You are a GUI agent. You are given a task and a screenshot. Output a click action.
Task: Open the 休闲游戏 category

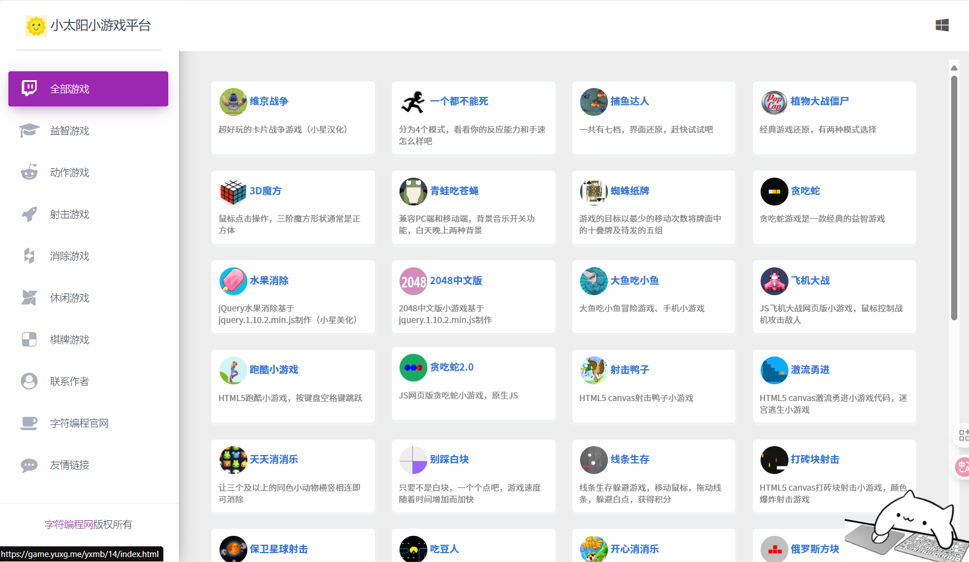(88, 297)
